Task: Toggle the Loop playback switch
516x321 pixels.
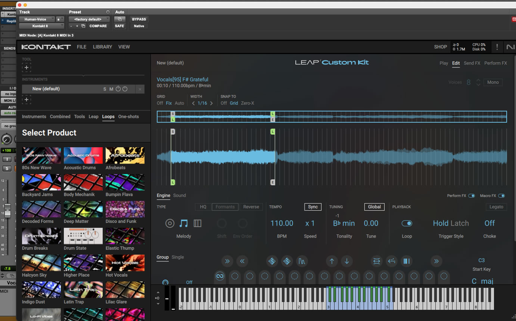Action: click(x=407, y=223)
